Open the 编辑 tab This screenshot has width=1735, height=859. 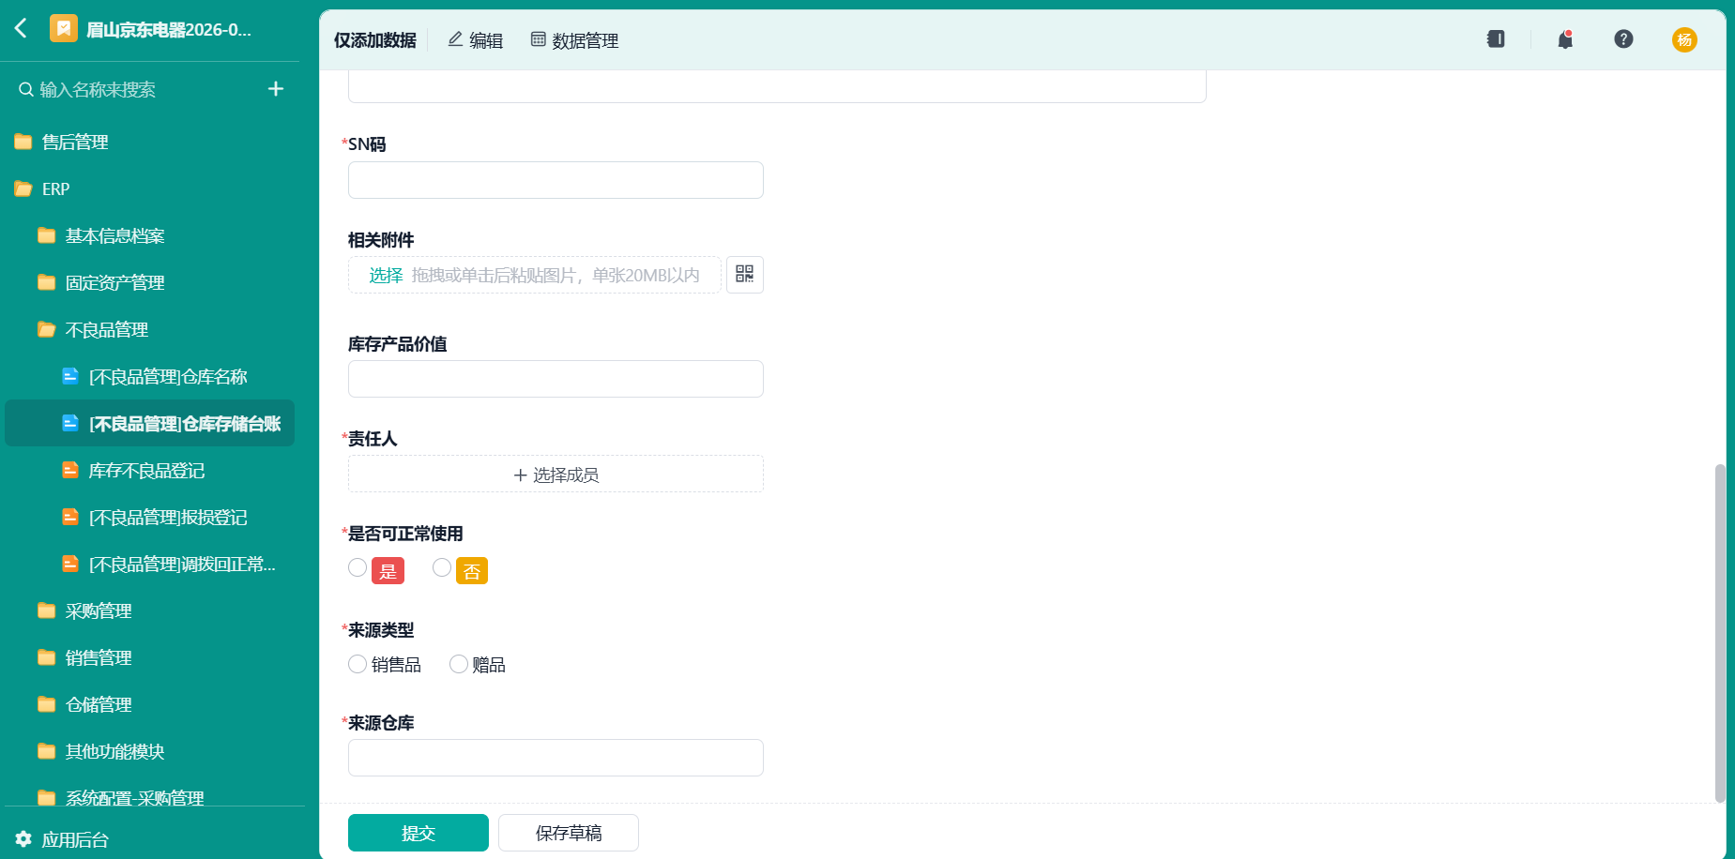[476, 40]
